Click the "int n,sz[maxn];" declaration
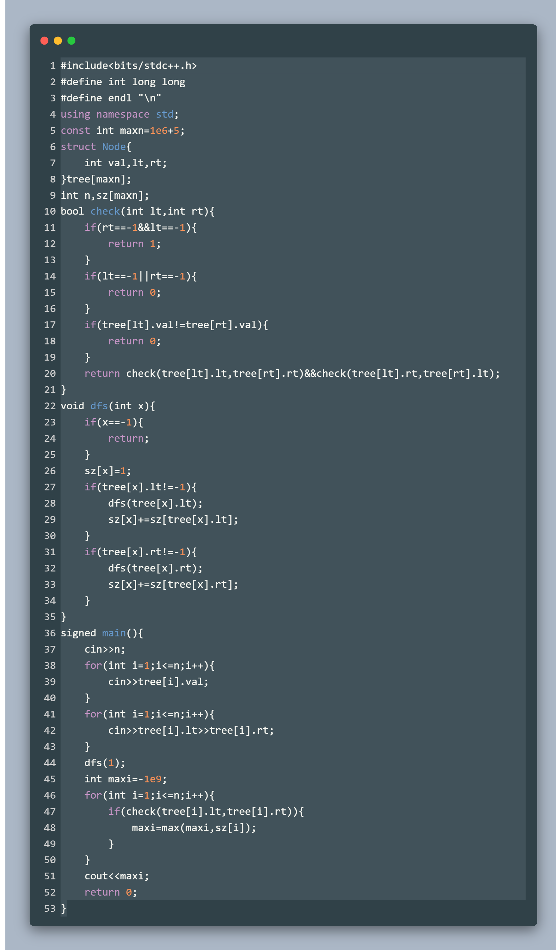This screenshot has width=556, height=950. [105, 195]
